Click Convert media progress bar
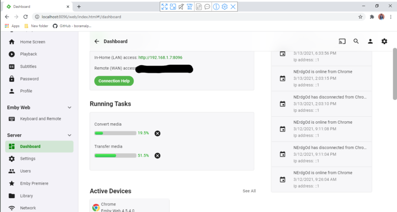The image size is (397, 212). 115,133
